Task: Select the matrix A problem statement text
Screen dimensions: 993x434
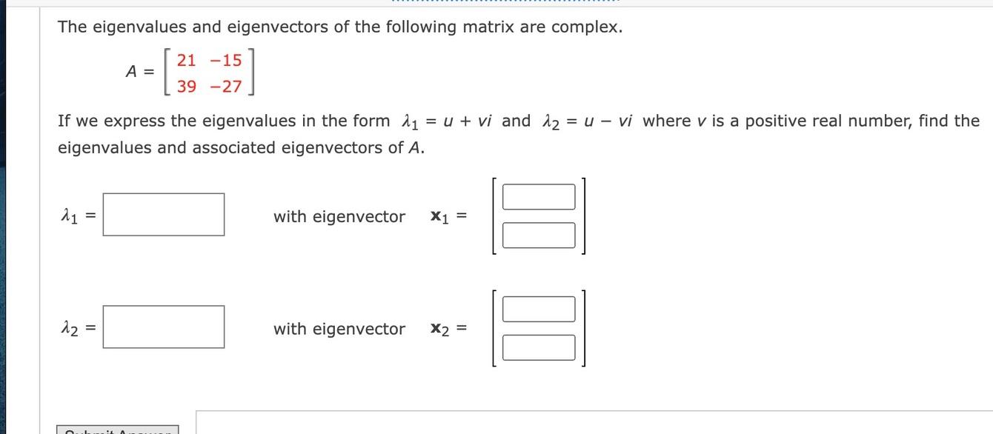Action: [x=339, y=27]
